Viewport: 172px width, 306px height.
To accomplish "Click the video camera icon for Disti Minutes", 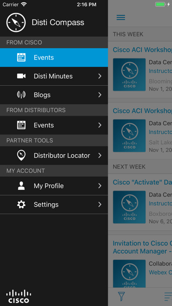I will tap(21, 76).
